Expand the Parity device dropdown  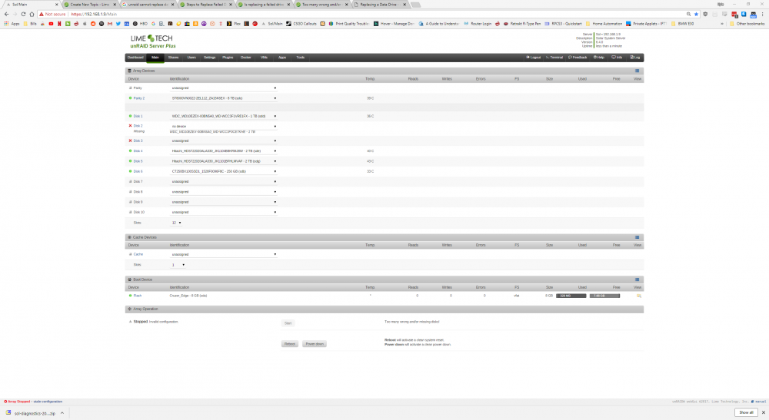click(224, 88)
